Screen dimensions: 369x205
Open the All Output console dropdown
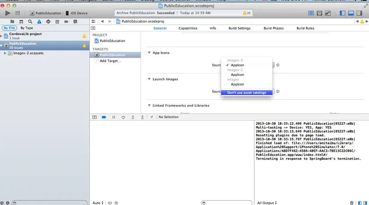click(267, 203)
